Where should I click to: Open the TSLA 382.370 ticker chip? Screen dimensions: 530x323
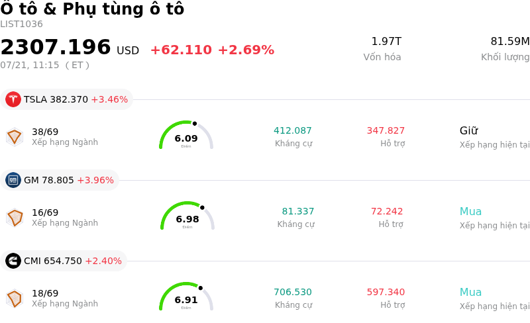coord(67,99)
